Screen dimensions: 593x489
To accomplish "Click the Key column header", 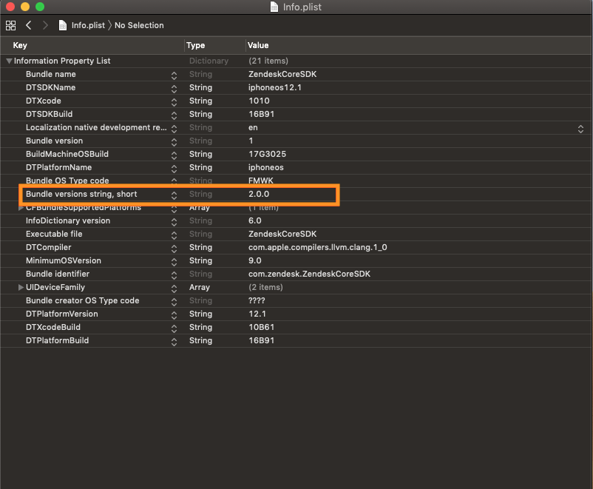I will click(20, 45).
